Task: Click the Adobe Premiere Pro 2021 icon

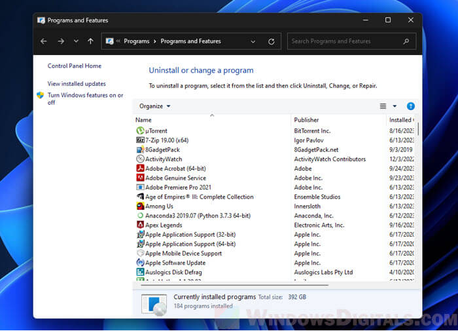Action: 140,187
